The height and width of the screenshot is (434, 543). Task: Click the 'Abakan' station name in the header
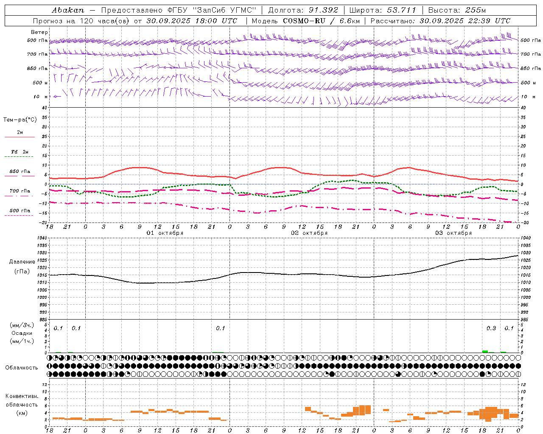pyautogui.click(x=68, y=10)
